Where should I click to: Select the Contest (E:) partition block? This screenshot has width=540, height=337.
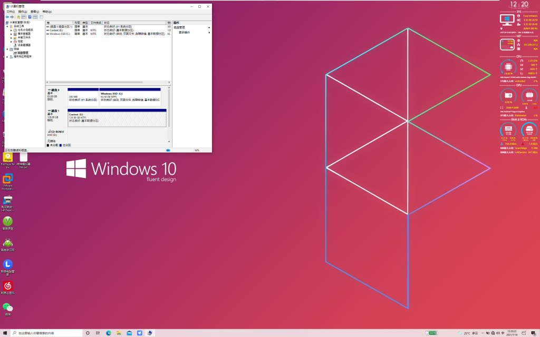point(117,118)
